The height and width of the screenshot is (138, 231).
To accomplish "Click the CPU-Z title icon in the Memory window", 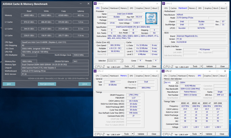I will [96, 71].
